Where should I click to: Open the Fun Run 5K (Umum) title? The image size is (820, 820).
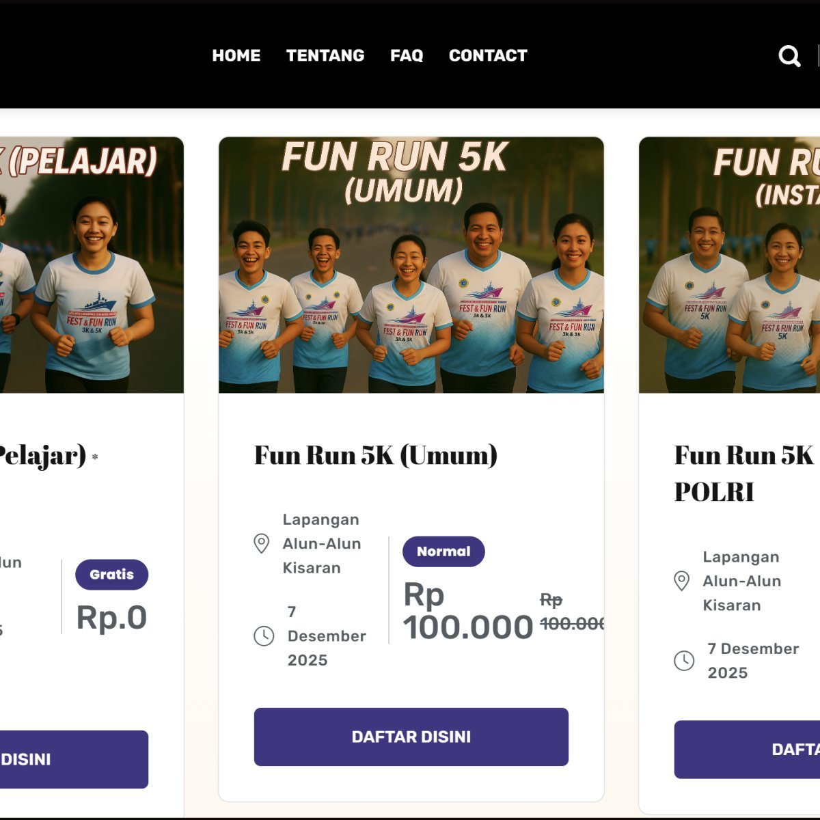(x=376, y=455)
